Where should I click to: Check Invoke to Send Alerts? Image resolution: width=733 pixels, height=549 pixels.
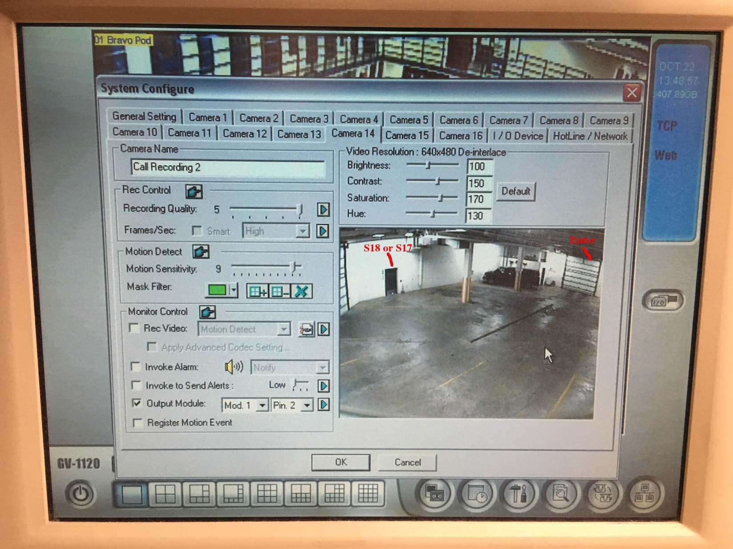pos(136,385)
